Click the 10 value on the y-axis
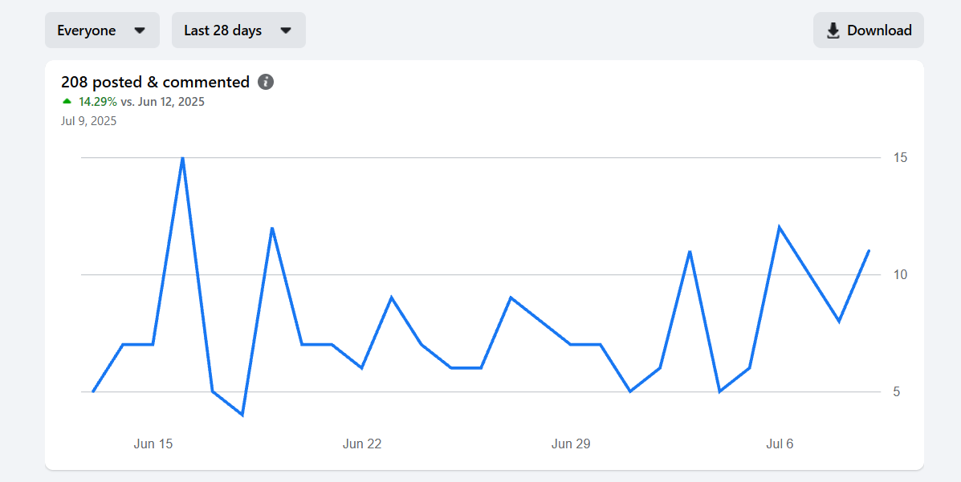The width and height of the screenshot is (961, 482). pos(901,275)
